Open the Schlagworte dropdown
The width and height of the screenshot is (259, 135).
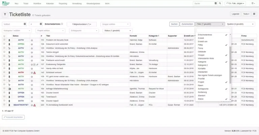click(x=84, y=31)
